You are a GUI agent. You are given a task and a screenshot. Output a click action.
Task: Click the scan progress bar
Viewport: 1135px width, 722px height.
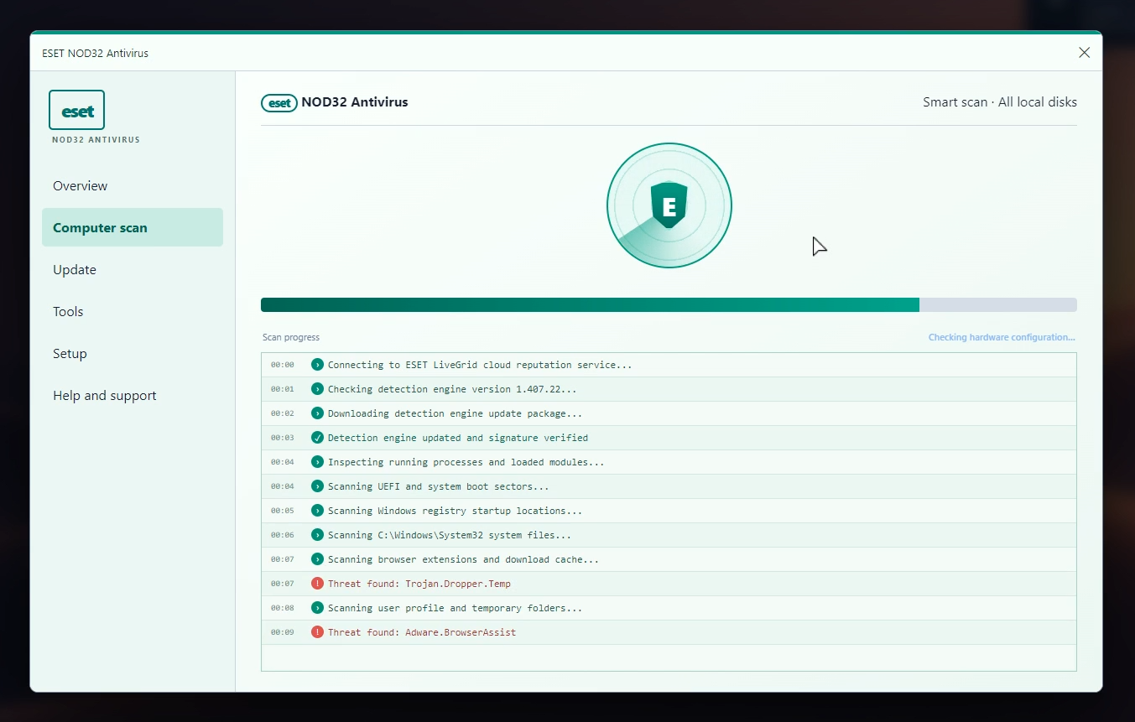coord(669,305)
